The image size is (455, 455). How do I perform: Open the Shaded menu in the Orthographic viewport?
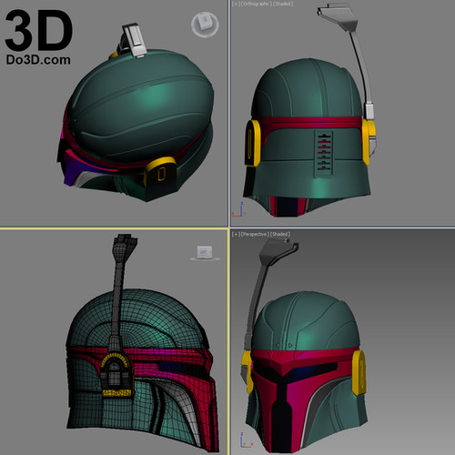click(282, 4)
